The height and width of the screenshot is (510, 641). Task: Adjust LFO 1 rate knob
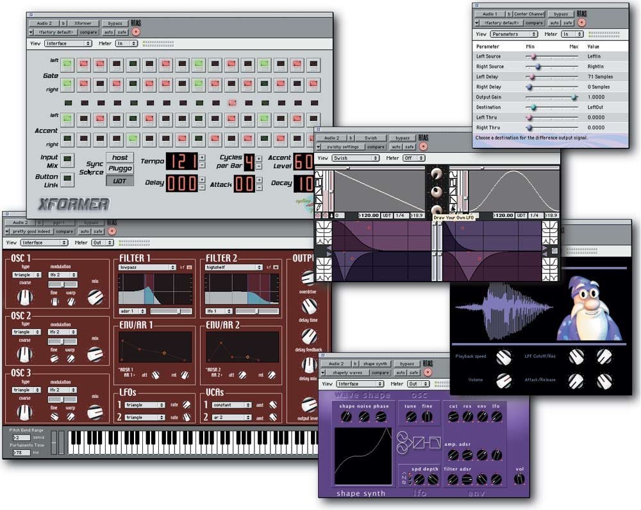point(187,404)
